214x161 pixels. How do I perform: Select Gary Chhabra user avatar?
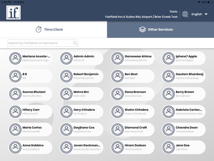(x=66, y=112)
